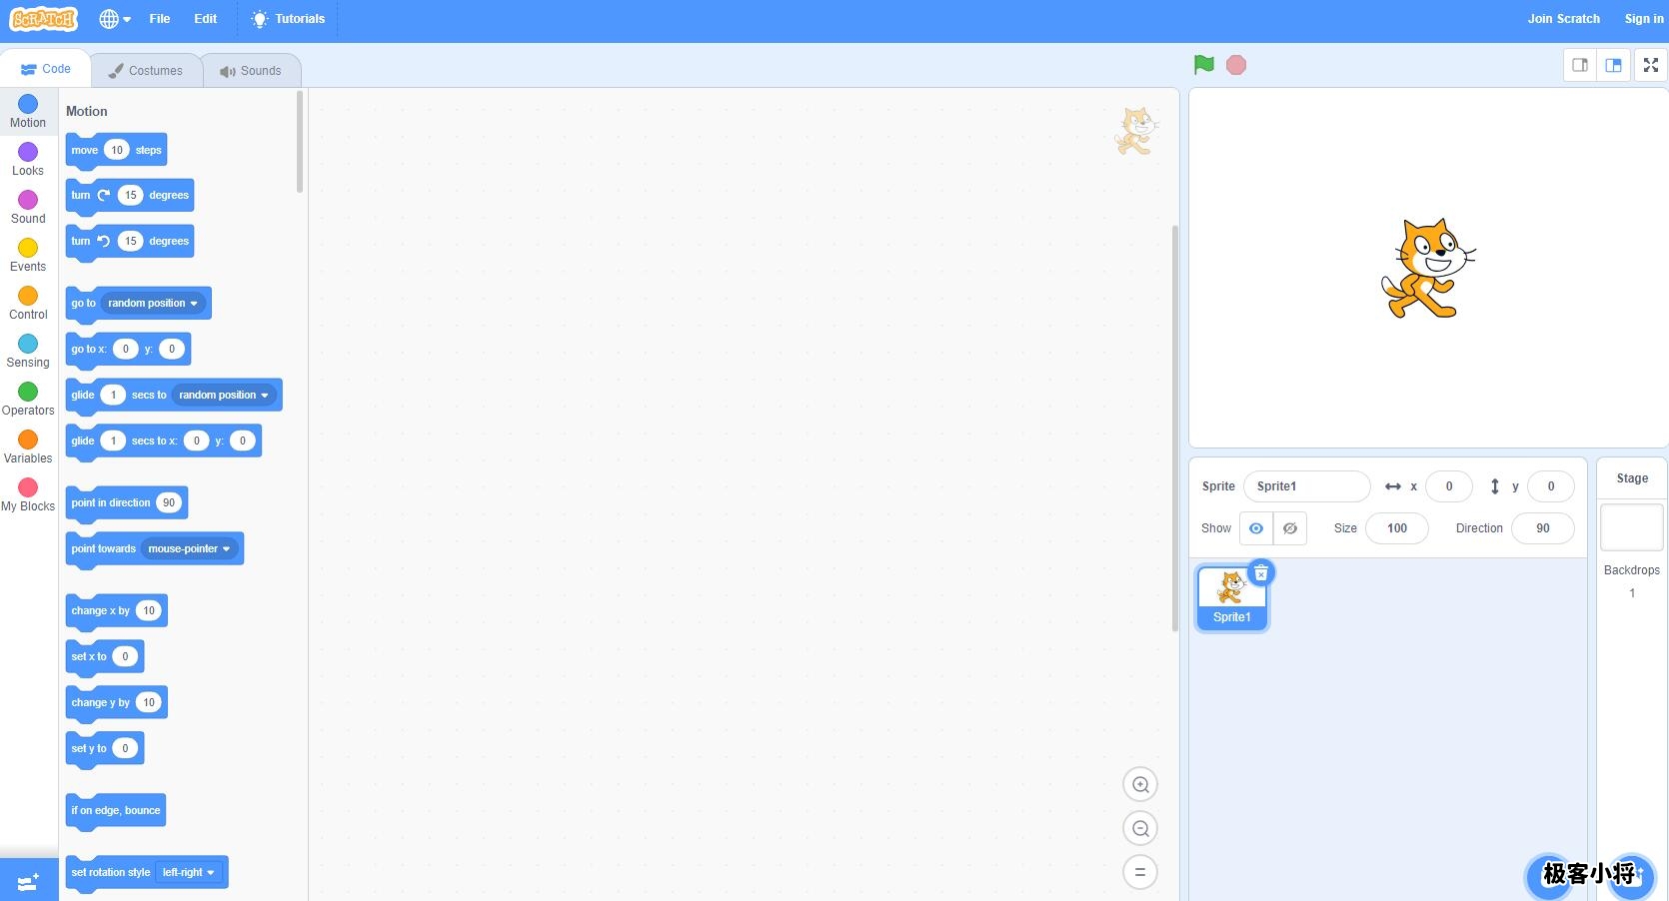
Task: Switch to the Costumes tab
Action: pyautogui.click(x=146, y=71)
